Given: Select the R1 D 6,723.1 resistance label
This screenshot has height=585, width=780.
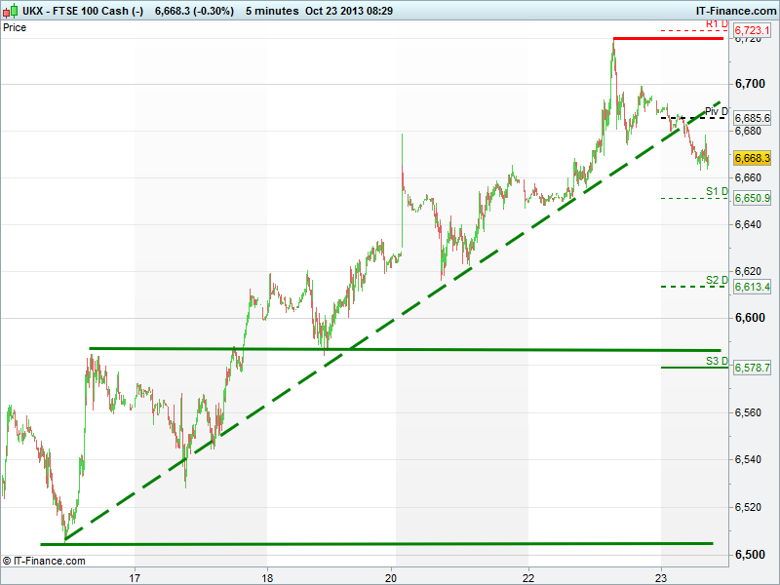Looking at the screenshot, I should [752, 30].
